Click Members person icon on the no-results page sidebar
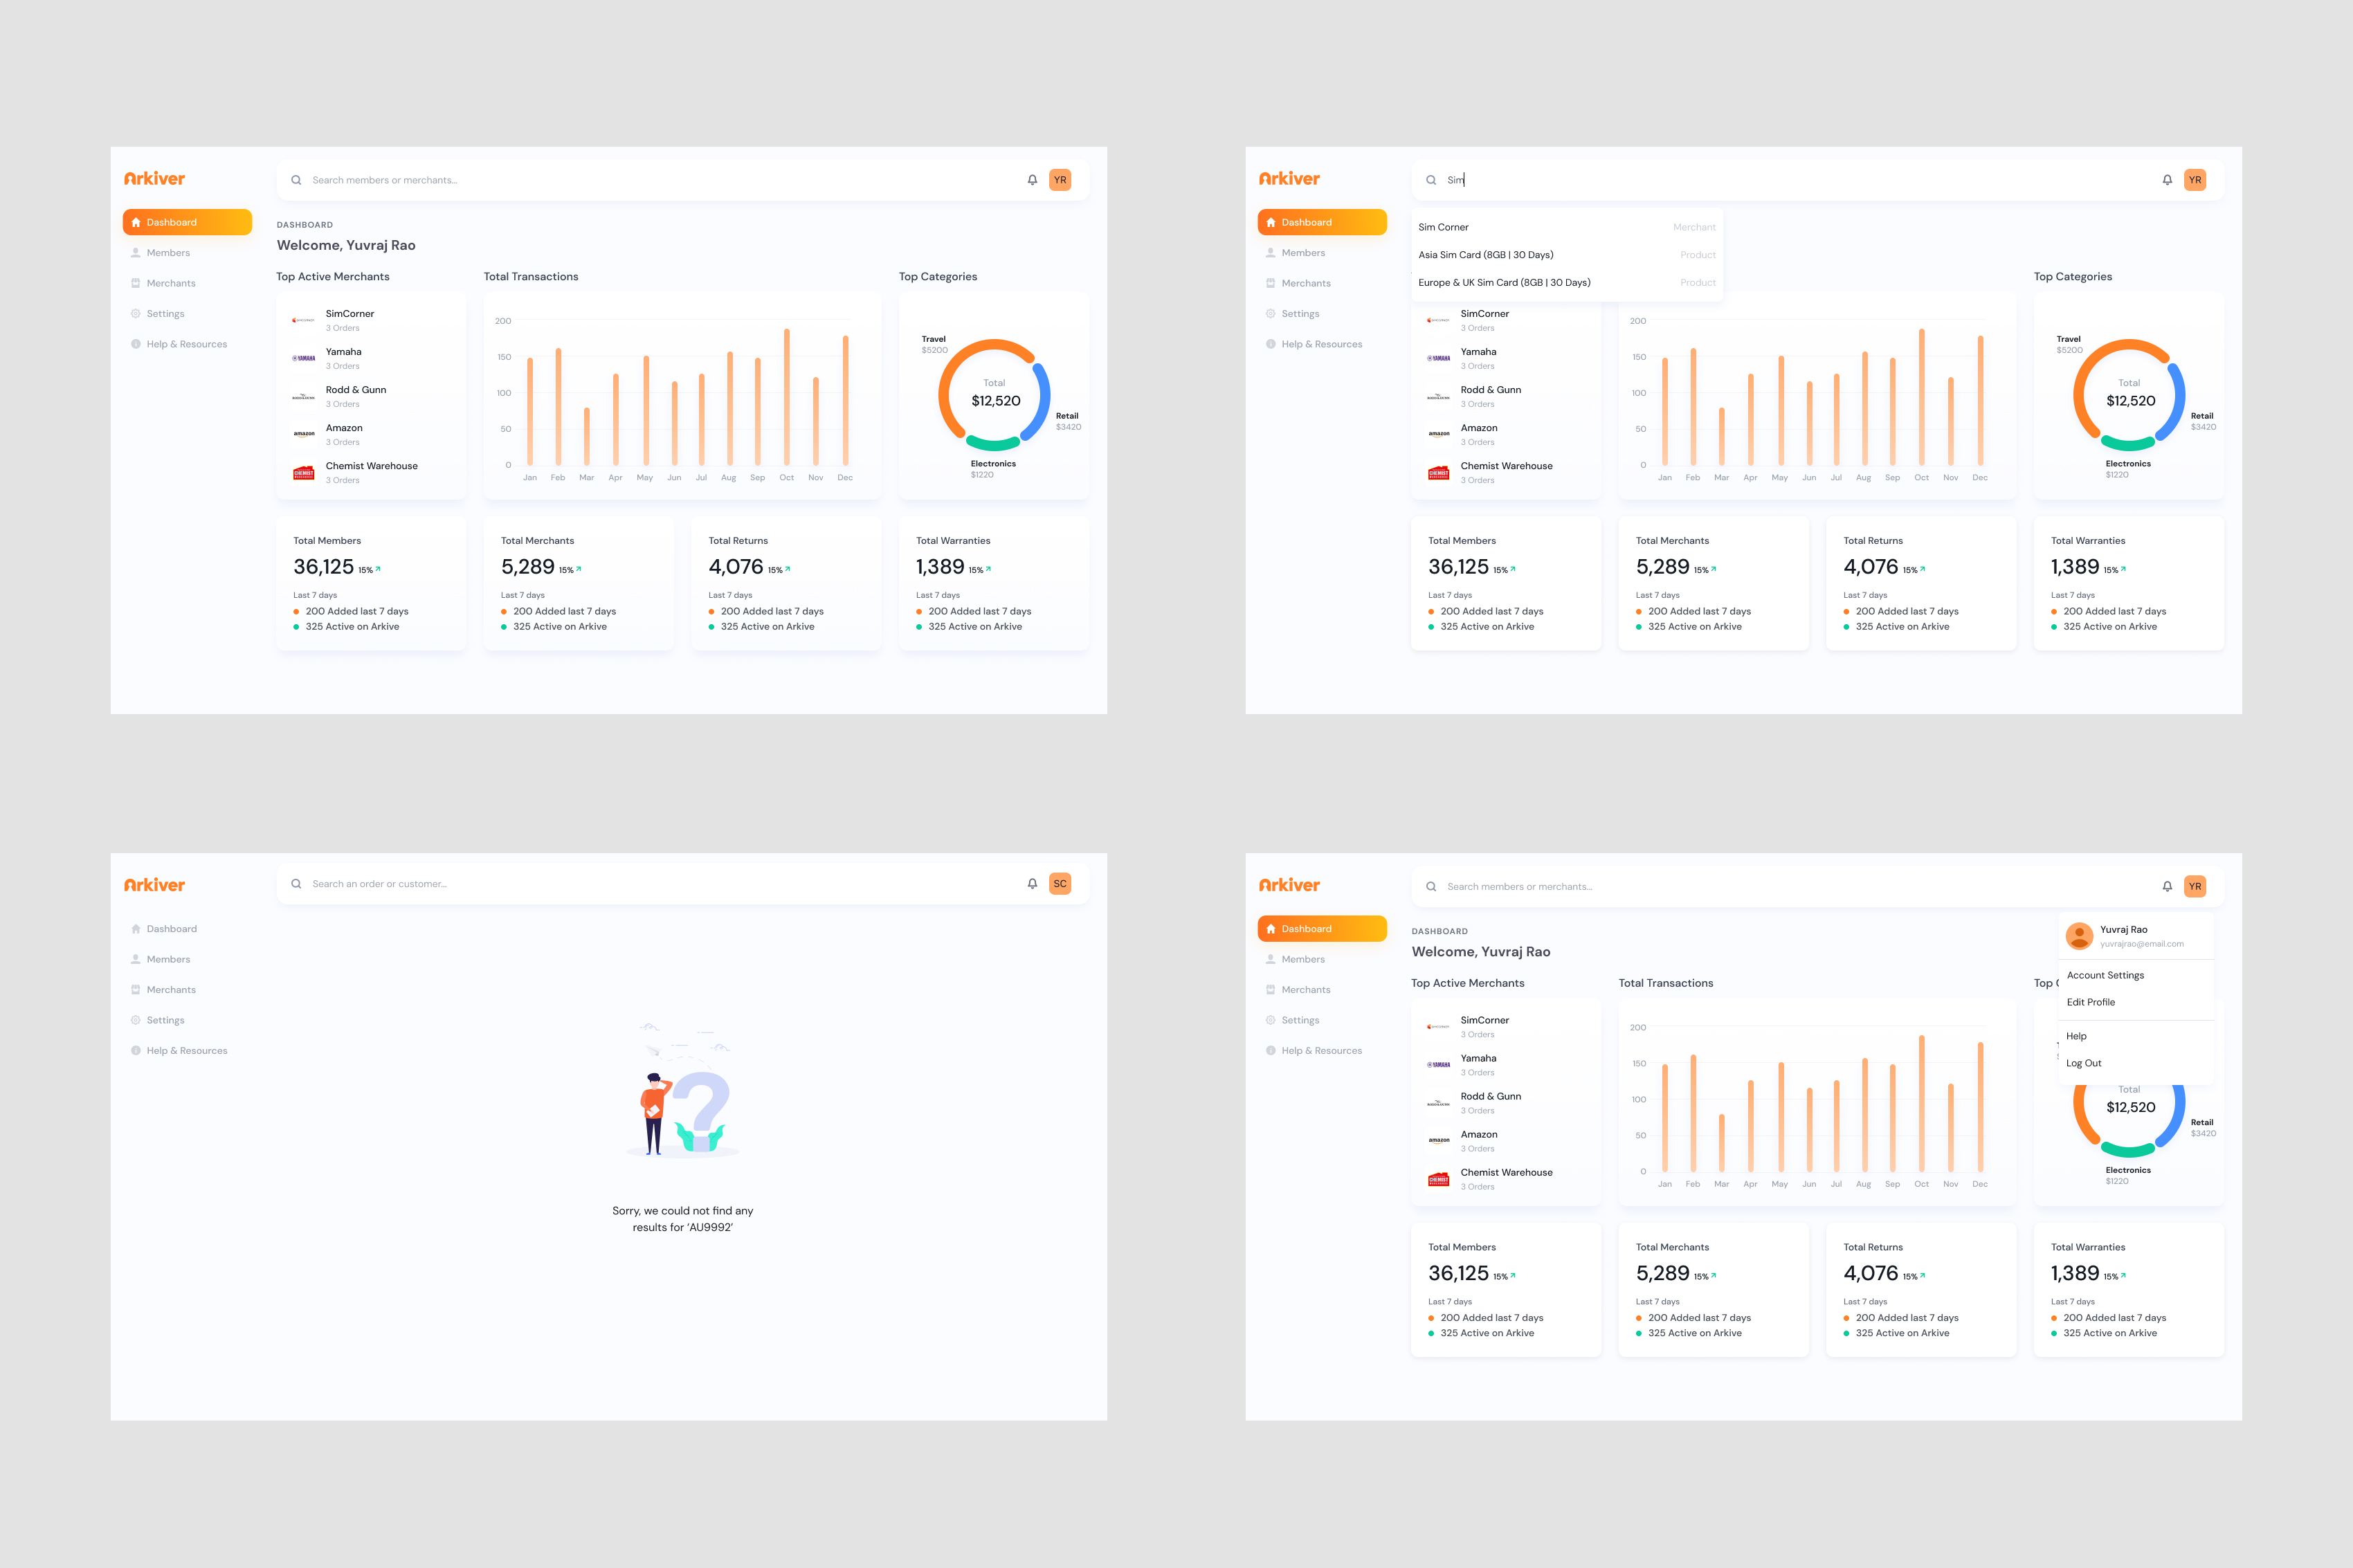This screenshot has height=1568, width=2353. 136,959
